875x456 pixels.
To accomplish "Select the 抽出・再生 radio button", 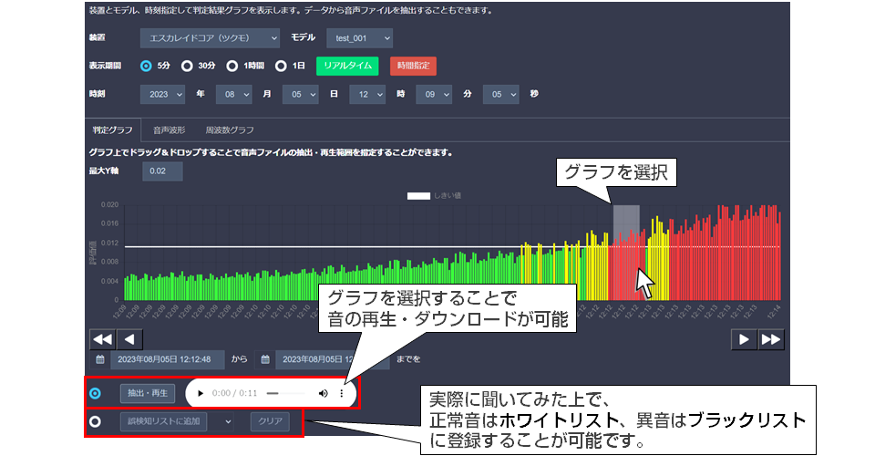I will point(96,393).
